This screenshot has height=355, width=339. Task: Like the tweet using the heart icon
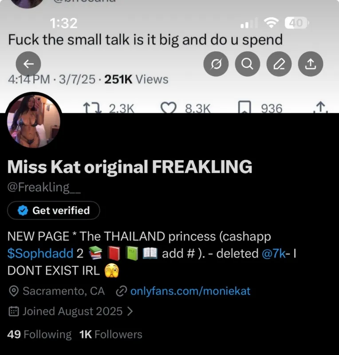tap(169, 108)
